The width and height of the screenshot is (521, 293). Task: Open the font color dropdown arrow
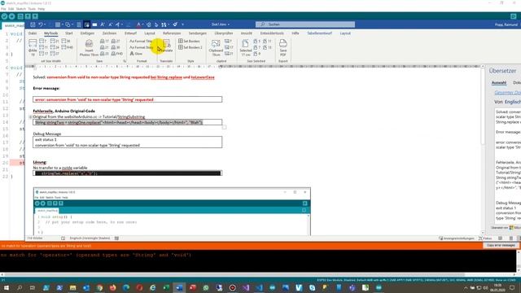click(x=142, y=24)
